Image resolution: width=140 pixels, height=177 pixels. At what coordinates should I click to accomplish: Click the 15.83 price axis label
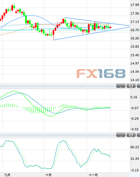click(135, 47)
